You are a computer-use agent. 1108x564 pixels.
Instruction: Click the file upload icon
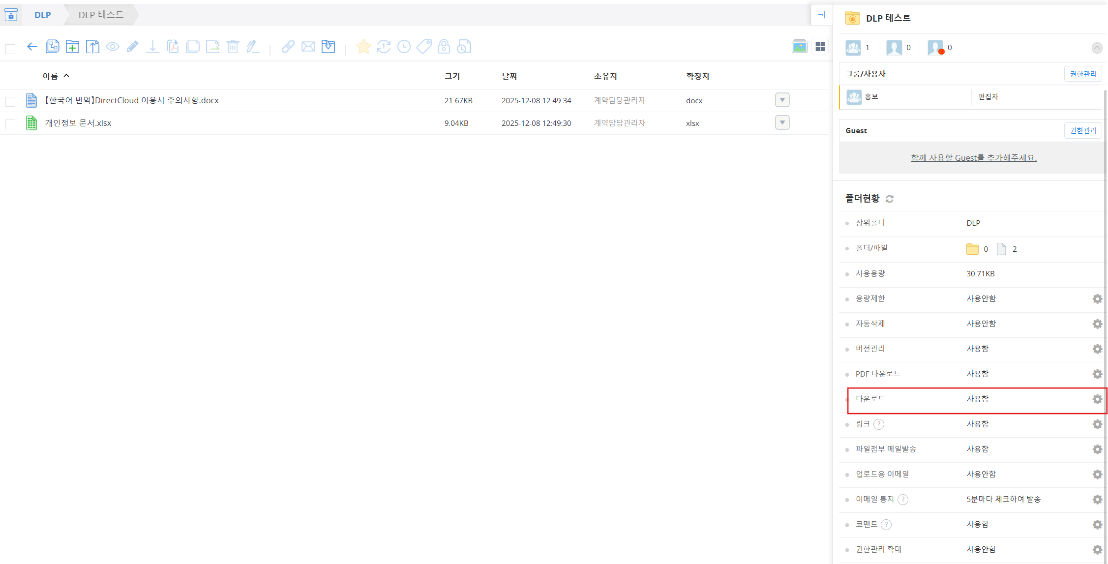tap(92, 47)
